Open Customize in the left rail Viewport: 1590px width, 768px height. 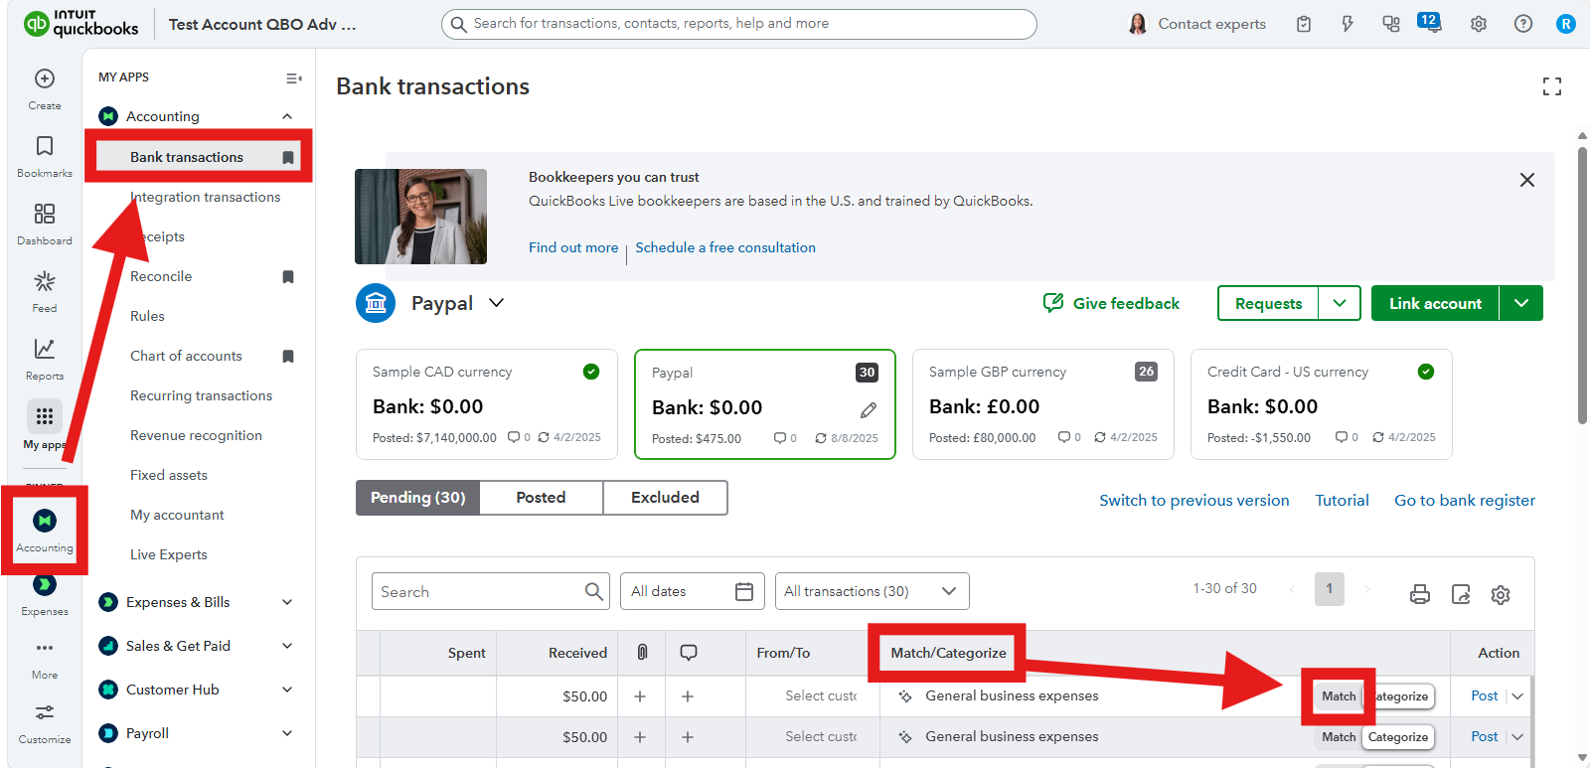[x=45, y=724]
